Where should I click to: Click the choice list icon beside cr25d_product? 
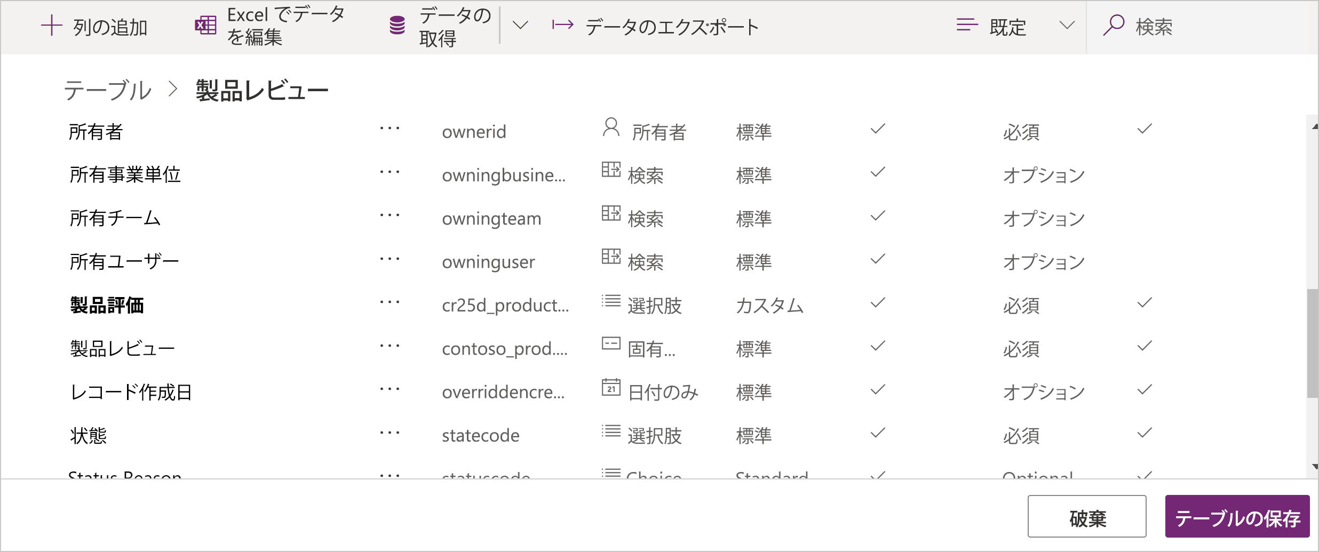pos(610,302)
